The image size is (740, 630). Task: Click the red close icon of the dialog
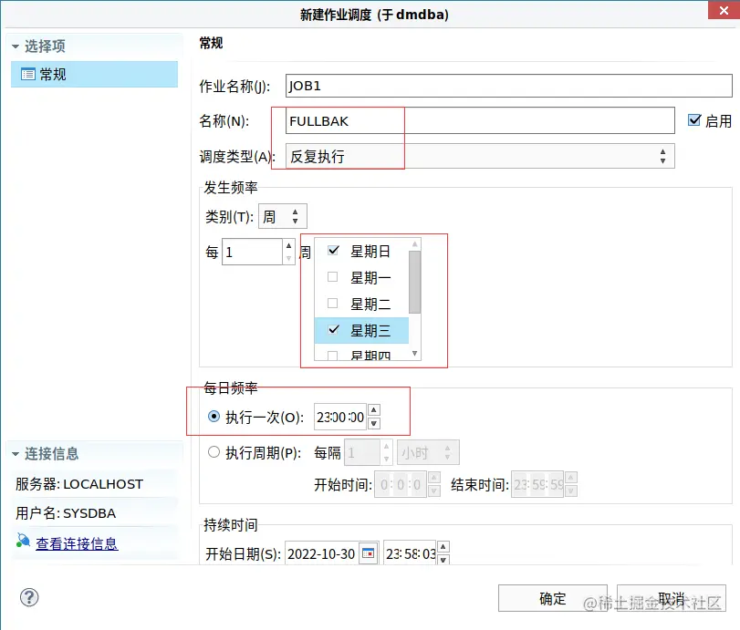[724, 11]
